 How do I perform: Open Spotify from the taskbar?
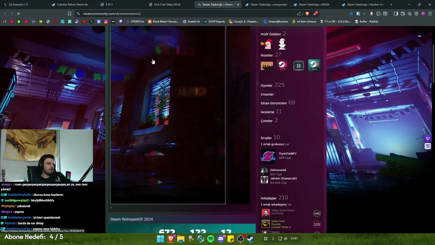click(x=211, y=239)
